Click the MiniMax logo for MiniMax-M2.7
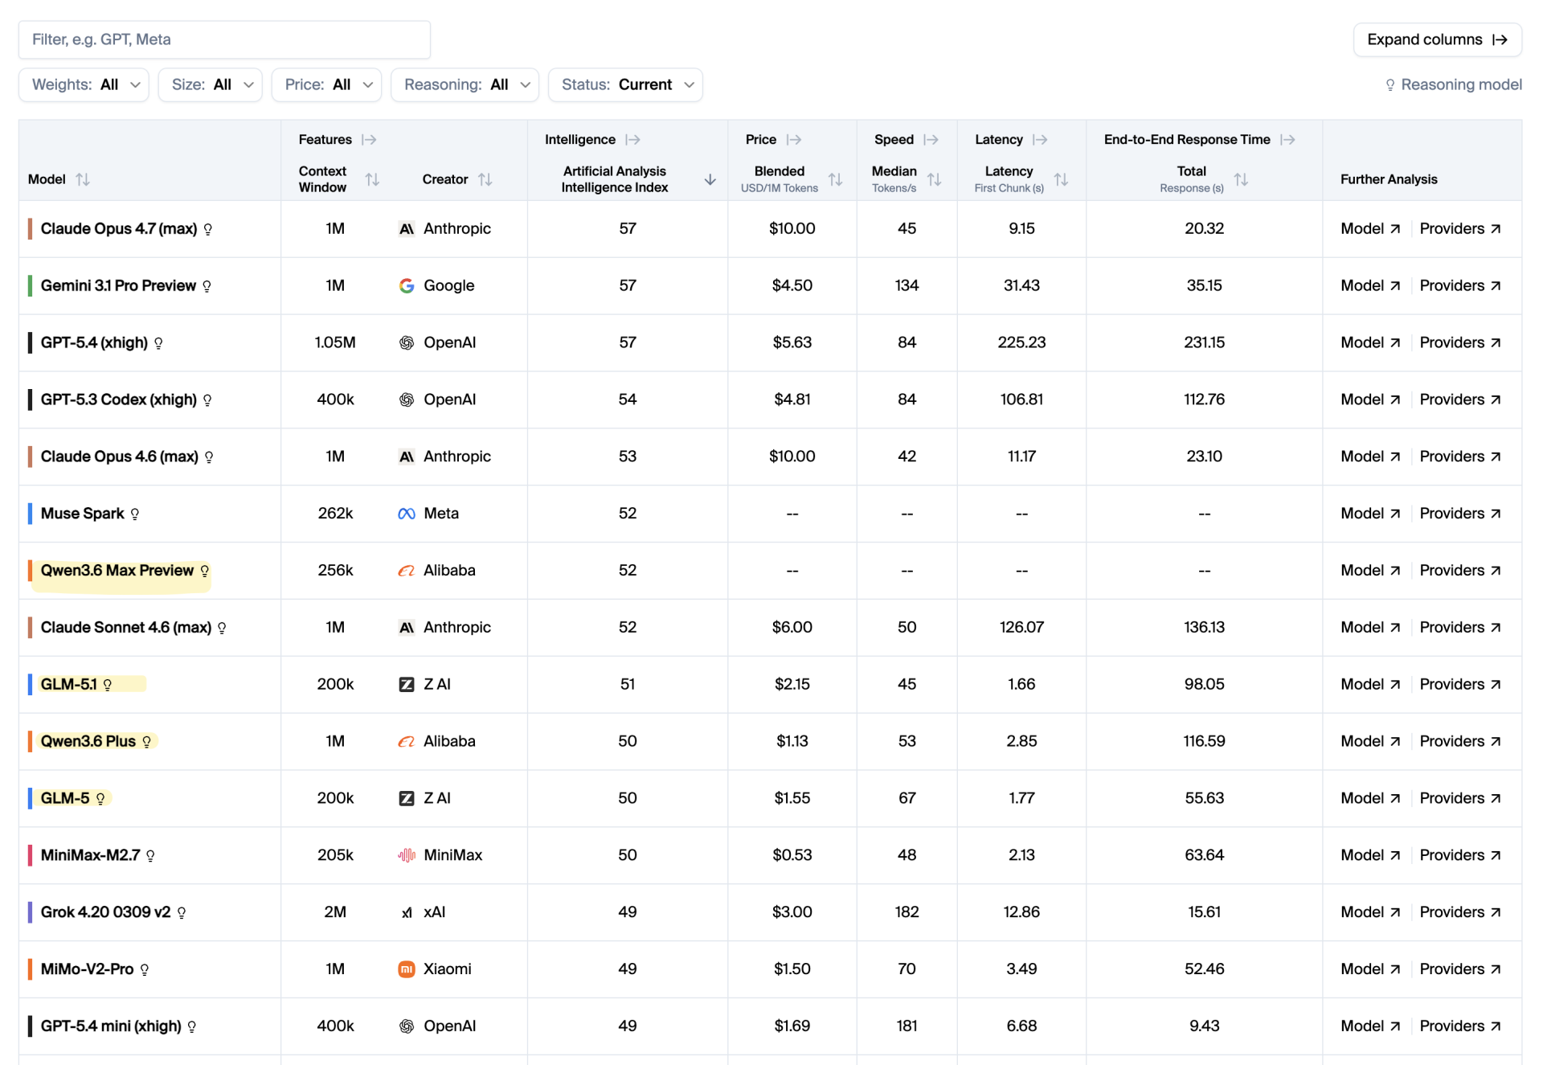Image resolution: width=1543 pixels, height=1065 pixels. click(x=408, y=855)
